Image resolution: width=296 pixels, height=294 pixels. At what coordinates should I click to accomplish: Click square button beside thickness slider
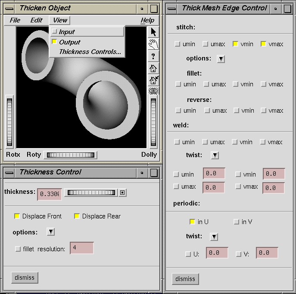point(122,193)
